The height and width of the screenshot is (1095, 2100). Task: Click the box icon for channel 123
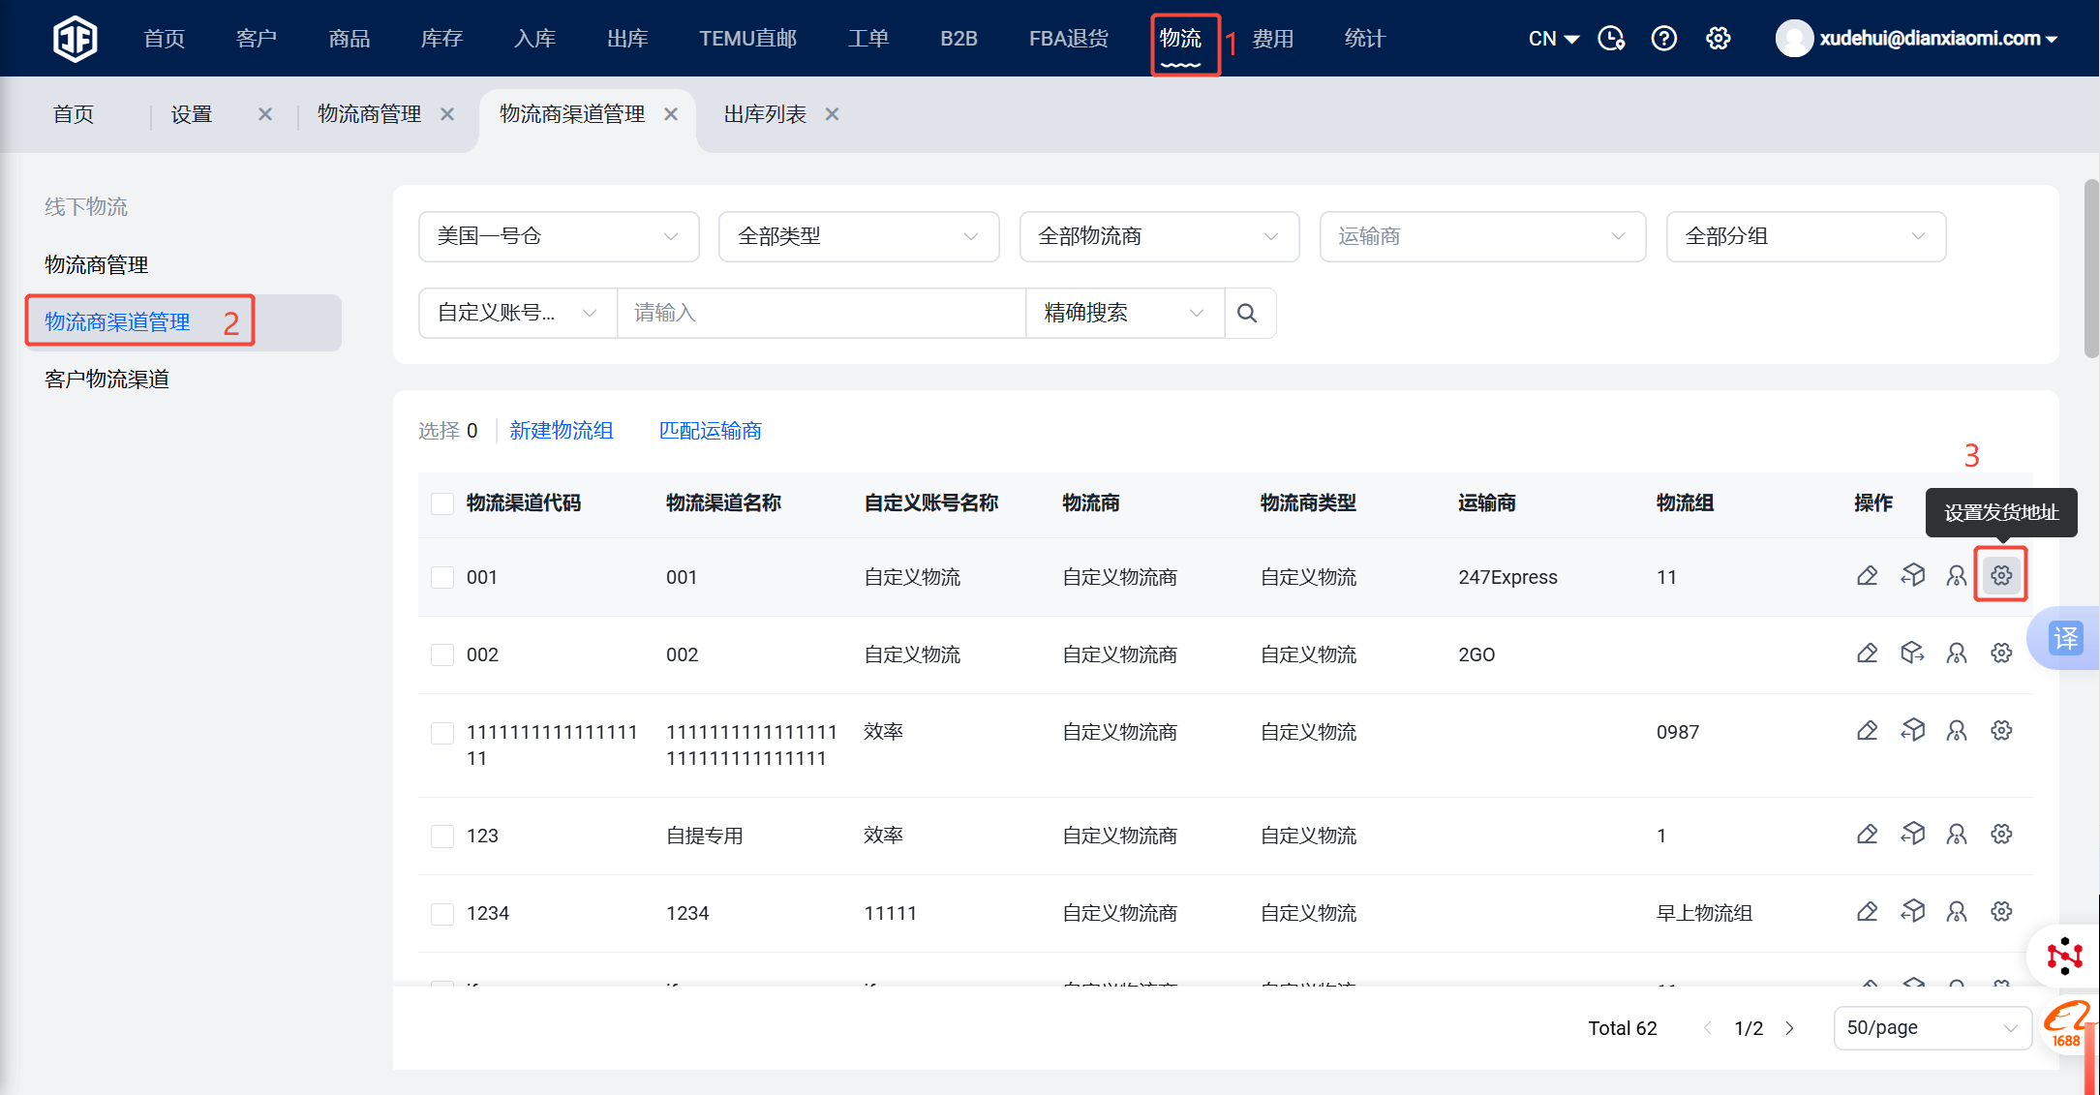(x=1912, y=835)
